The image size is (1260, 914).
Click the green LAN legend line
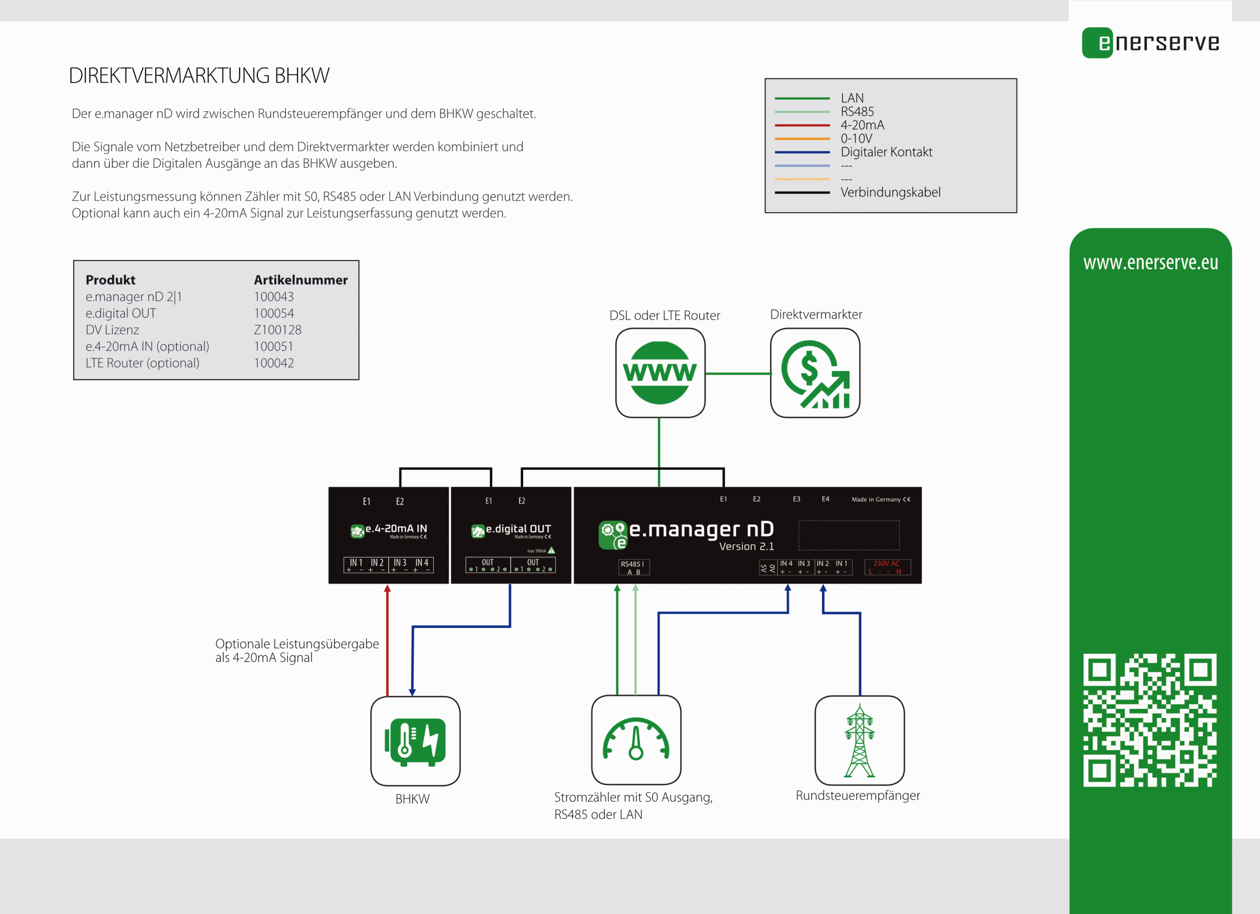coord(802,98)
